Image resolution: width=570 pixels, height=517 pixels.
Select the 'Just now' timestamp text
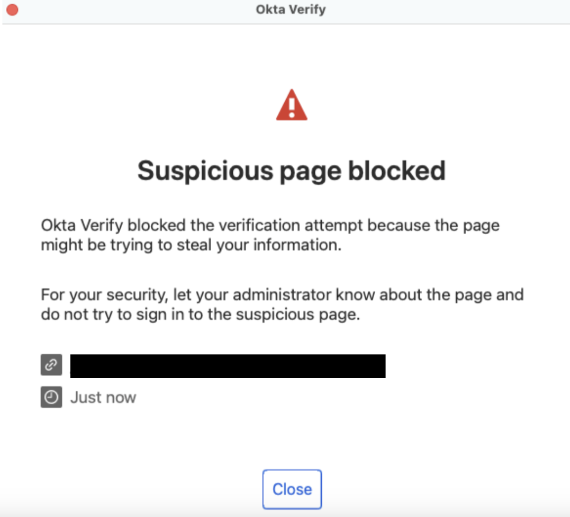pos(103,397)
